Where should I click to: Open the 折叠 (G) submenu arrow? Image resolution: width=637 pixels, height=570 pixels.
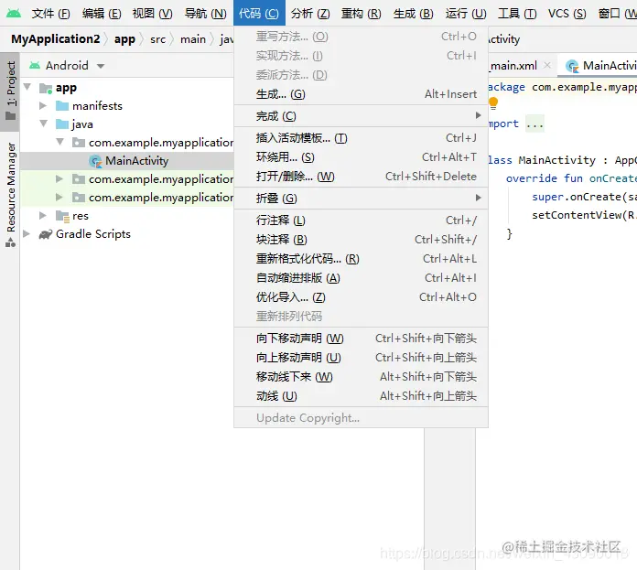(x=478, y=198)
